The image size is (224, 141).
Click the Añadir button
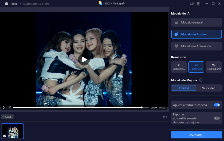pos(7,117)
